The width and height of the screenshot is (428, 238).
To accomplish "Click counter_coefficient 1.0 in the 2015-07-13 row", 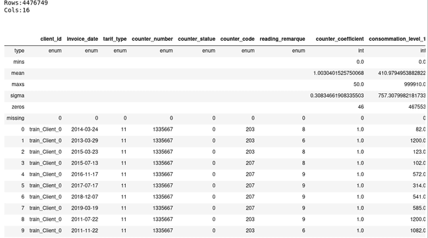I will (360, 163).
